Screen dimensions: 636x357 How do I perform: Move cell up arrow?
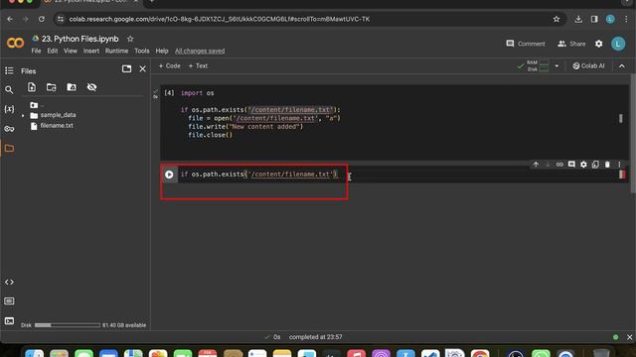(536, 165)
